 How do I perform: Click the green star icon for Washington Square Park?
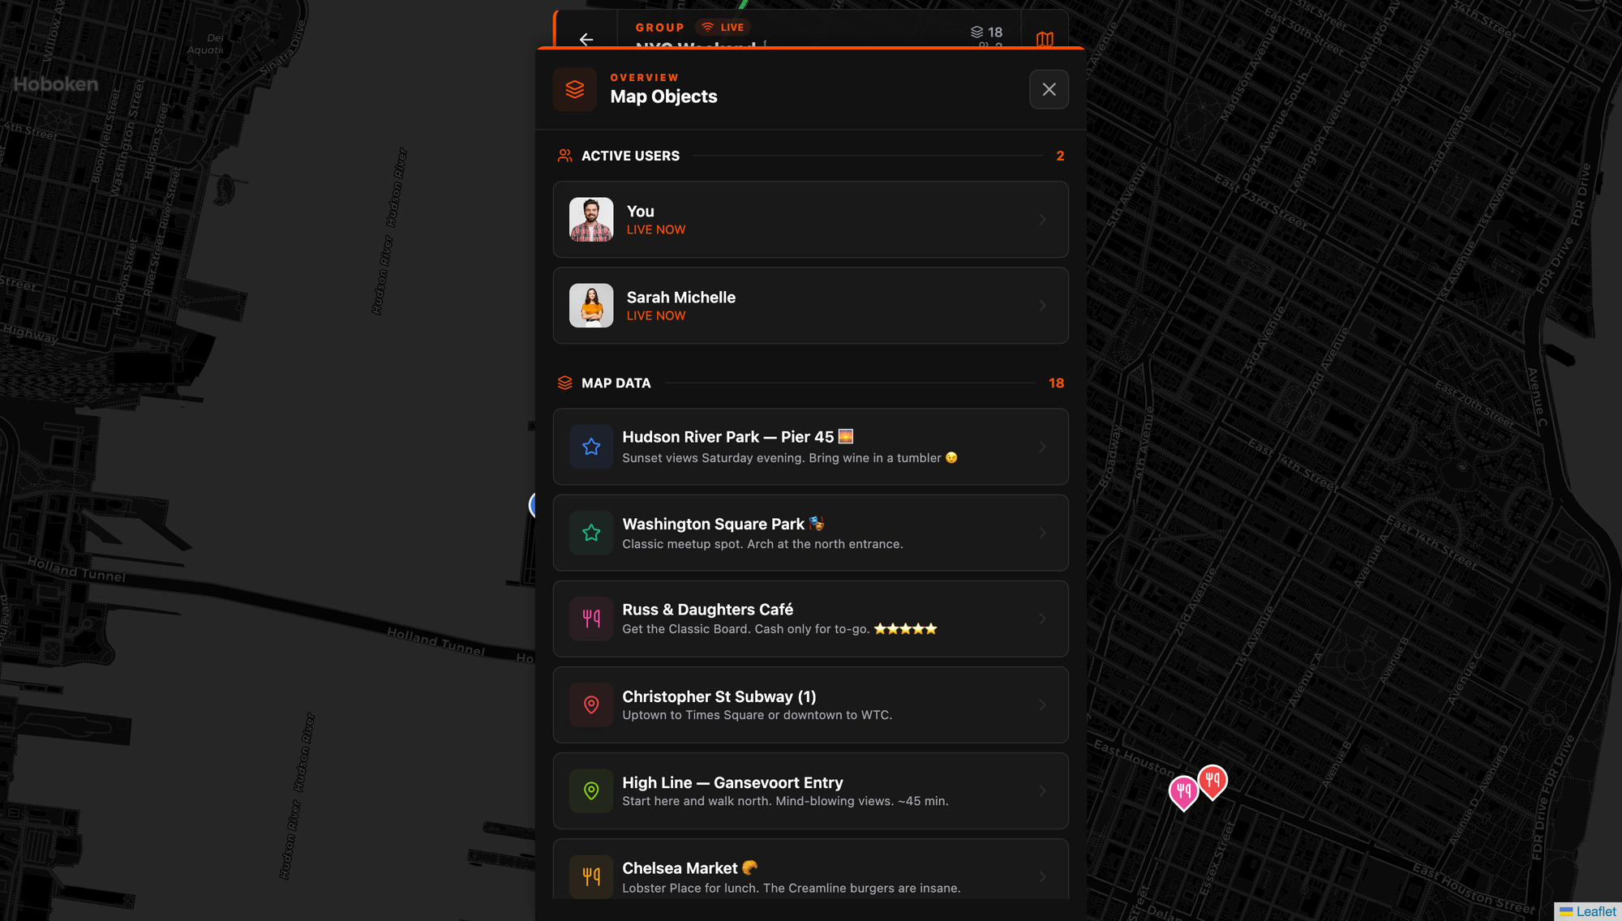tap(591, 533)
